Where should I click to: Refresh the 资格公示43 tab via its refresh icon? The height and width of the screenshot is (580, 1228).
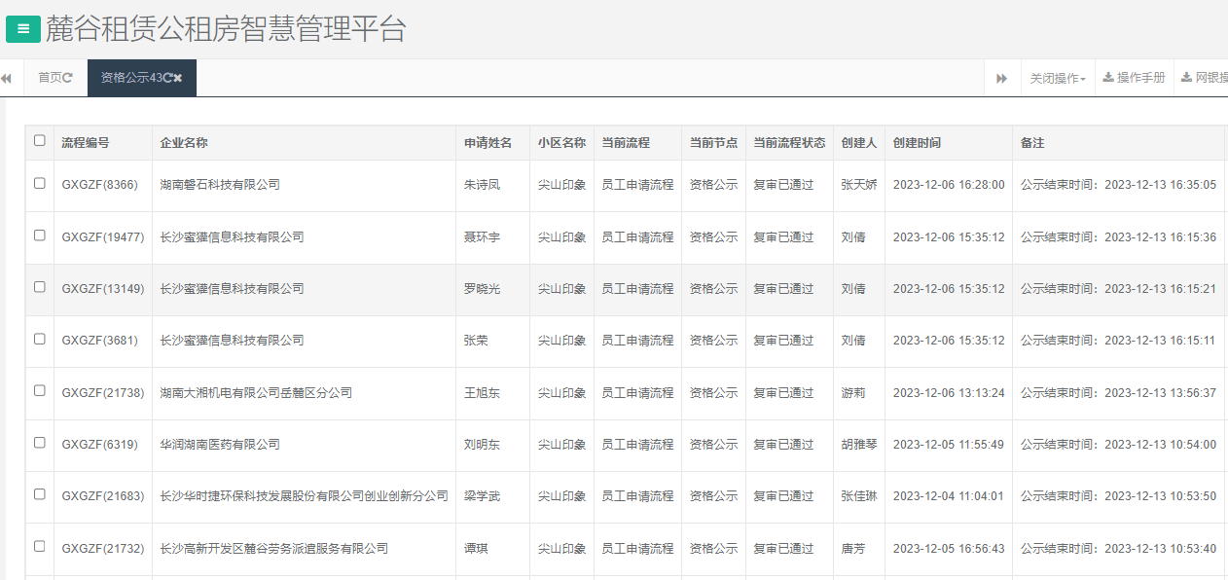tap(167, 78)
